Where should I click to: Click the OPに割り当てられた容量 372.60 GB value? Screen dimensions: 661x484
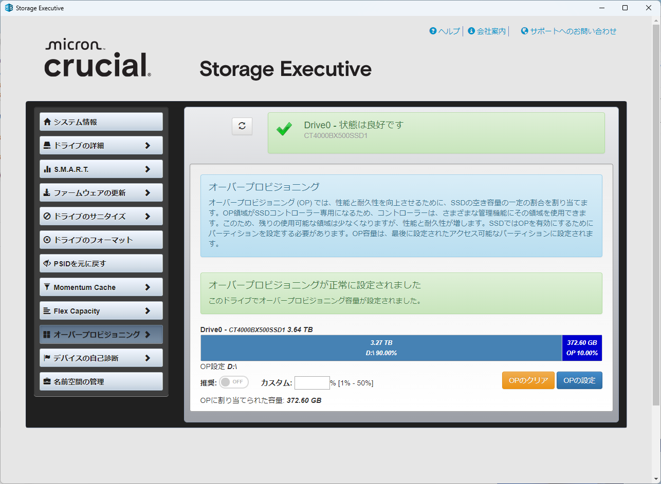point(304,400)
